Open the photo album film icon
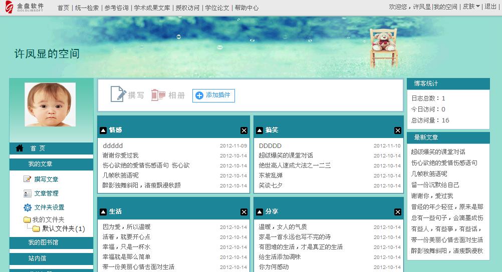502x272 pixels. click(158, 95)
